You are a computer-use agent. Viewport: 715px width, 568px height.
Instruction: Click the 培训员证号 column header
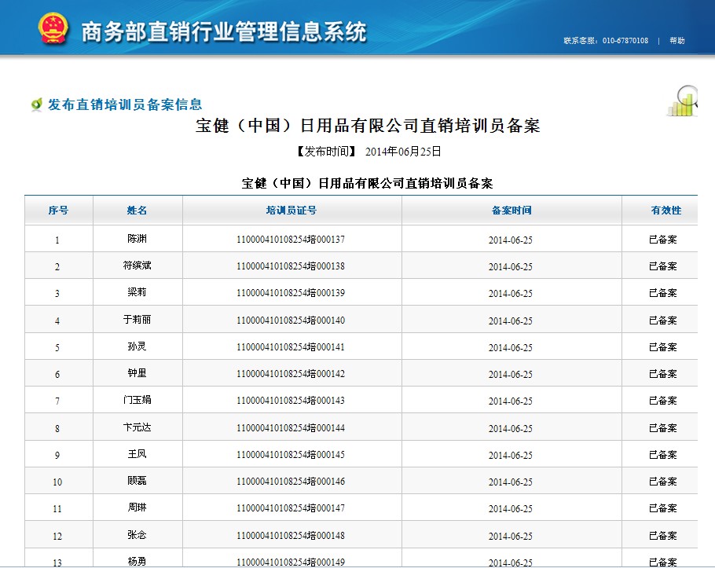pos(291,211)
